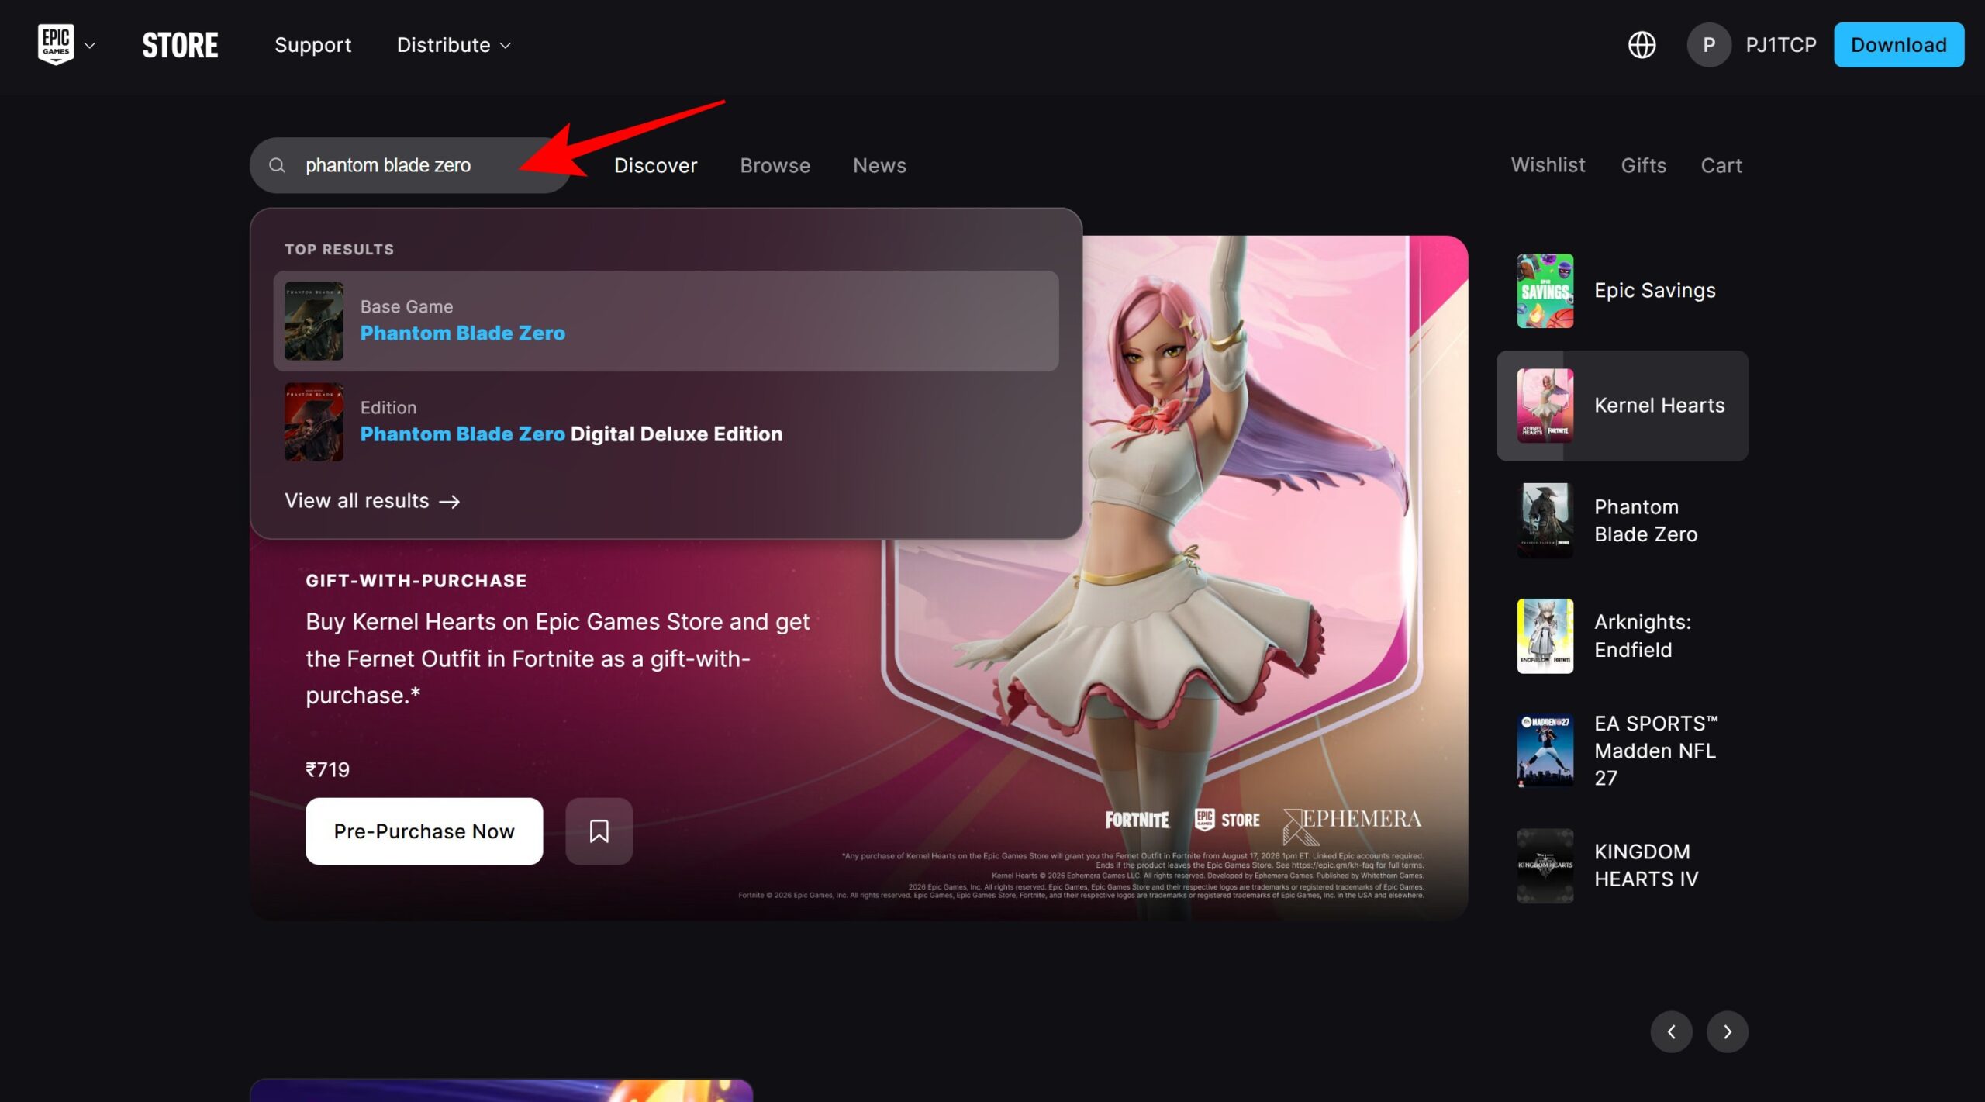Switch to the News tab
This screenshot has height=1102, width=1985.
[x=879, y=165]
